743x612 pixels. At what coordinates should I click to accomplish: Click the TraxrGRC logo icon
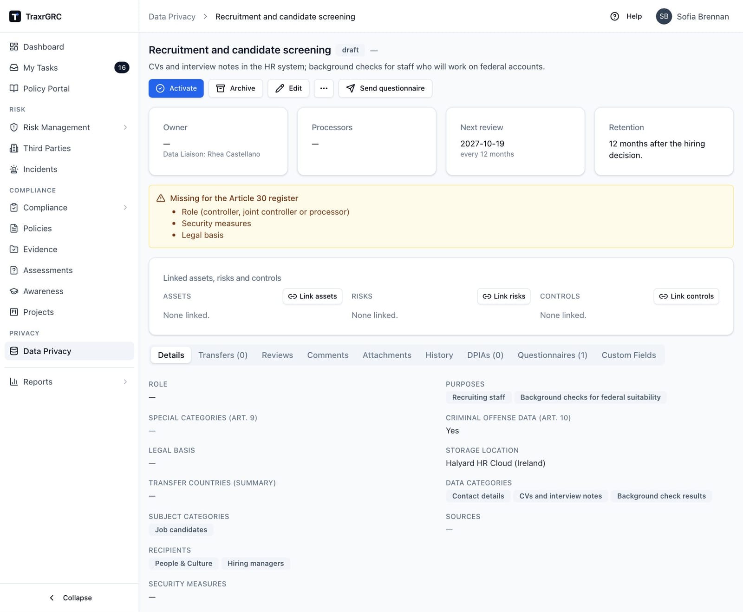pyautogui.click(x=15, y=17)
